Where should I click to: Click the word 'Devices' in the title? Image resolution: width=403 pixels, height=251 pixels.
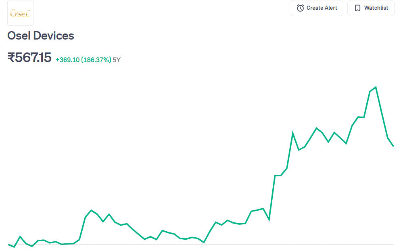pyautogui.click(x=53, y=36)
